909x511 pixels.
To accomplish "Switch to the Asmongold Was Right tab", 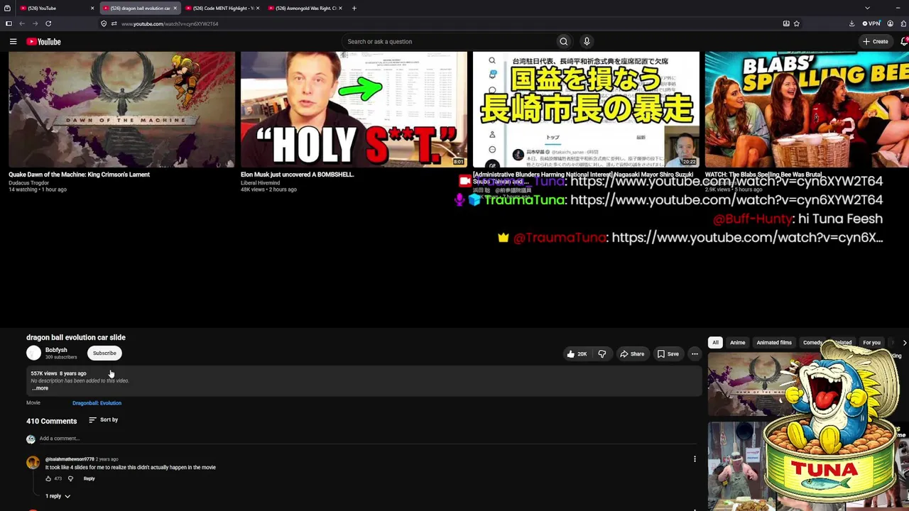I will [305, 8].
